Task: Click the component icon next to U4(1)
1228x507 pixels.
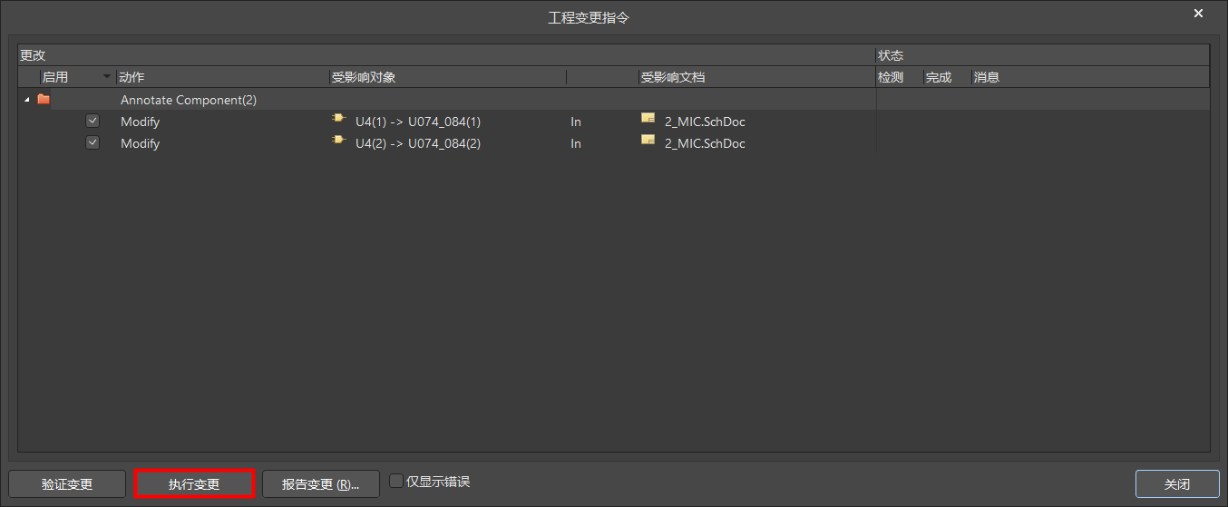Action: click(x=339, y=119)
